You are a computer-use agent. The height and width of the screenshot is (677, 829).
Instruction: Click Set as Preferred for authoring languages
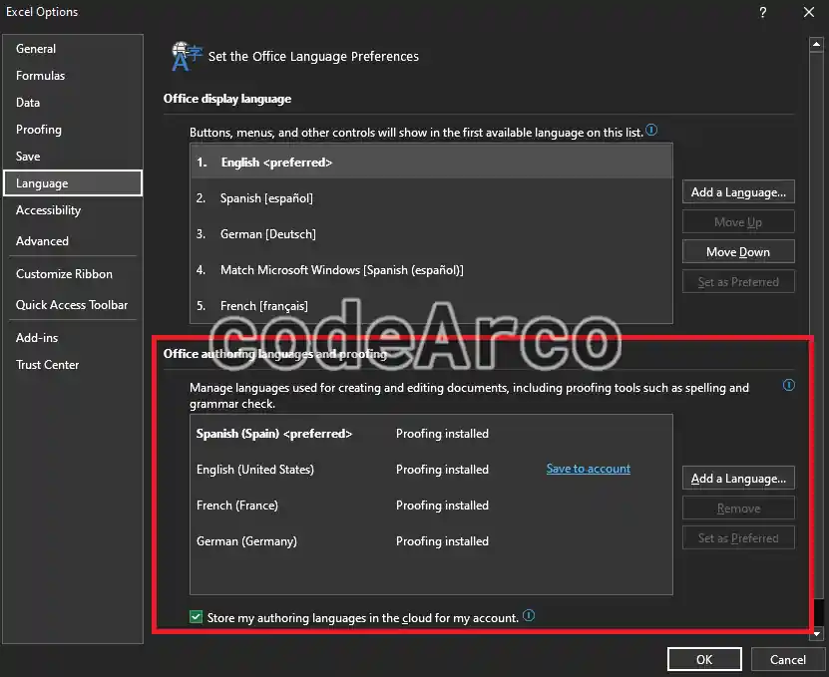coord(738,538)
